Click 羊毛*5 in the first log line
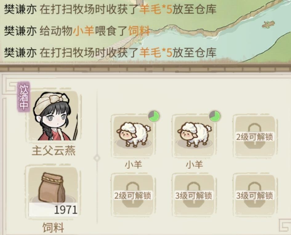The width and height of the screenshot is (291, 235). [156, 9]
